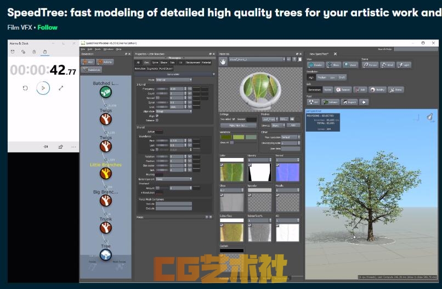
Task: Open the stopwatch tab in Alarms & Clock
Action: tap(45, 52)
